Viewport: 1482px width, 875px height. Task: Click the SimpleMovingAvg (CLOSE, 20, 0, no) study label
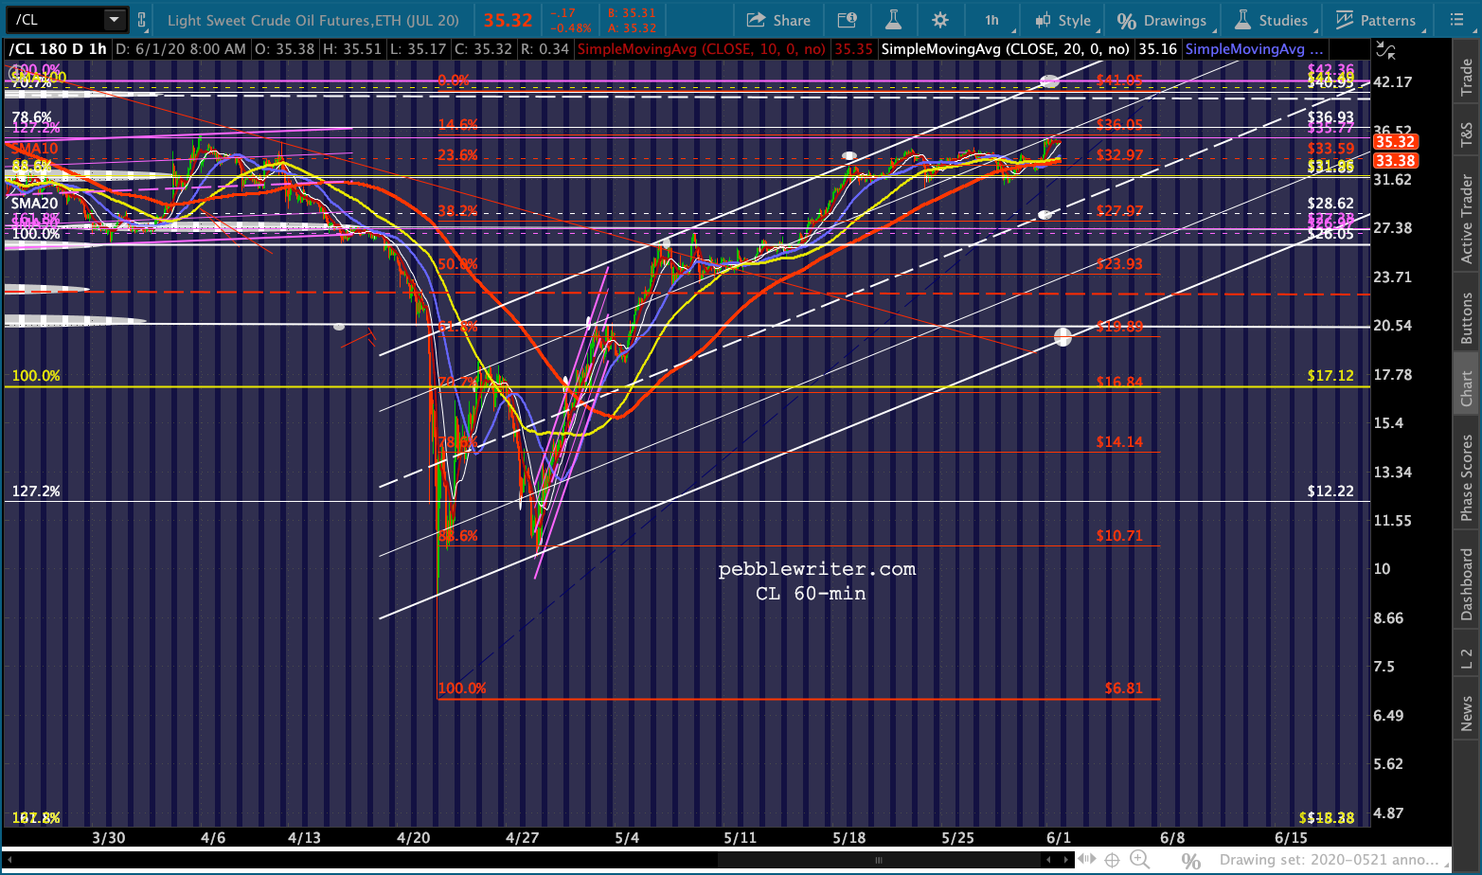click(x=1006, y=49)
